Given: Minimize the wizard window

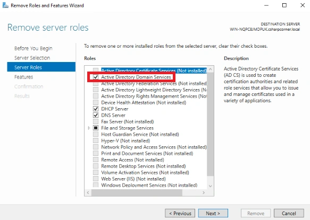Looking at the screenshot, I should point(266,5).
